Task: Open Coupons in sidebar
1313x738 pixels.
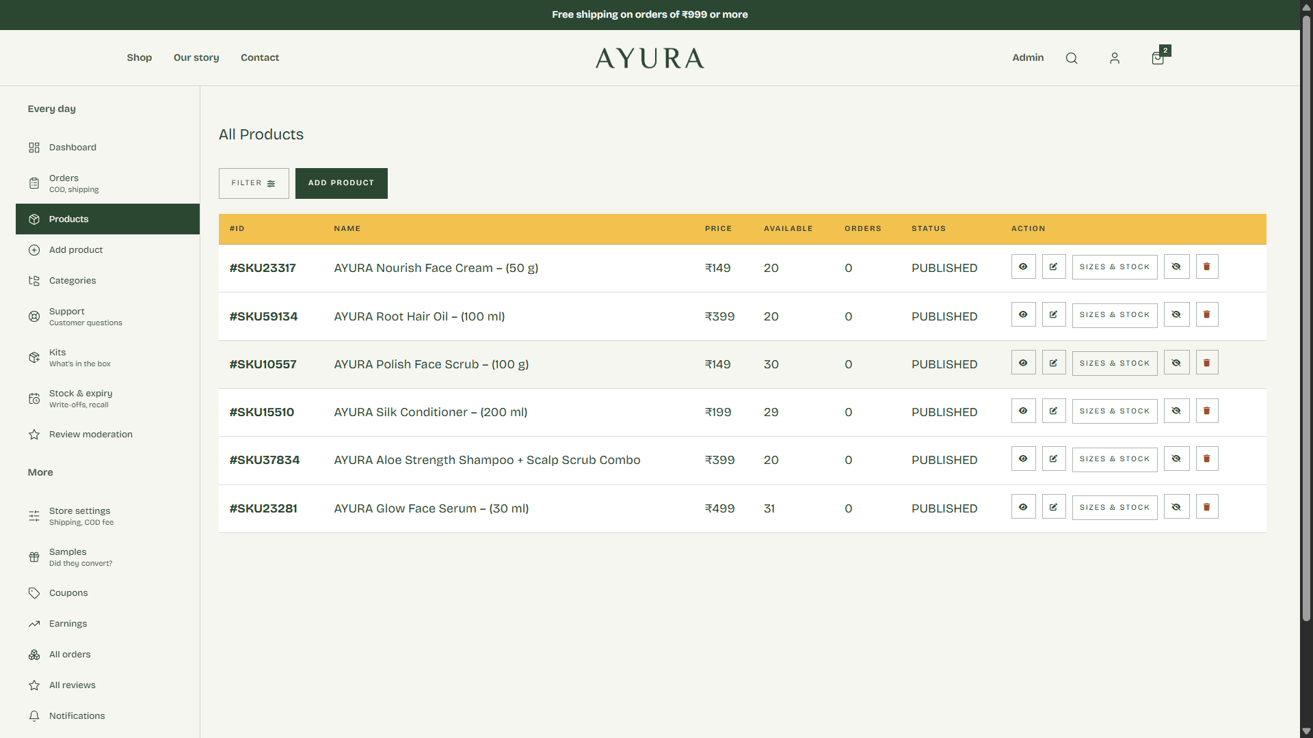Action: [107, 593]
